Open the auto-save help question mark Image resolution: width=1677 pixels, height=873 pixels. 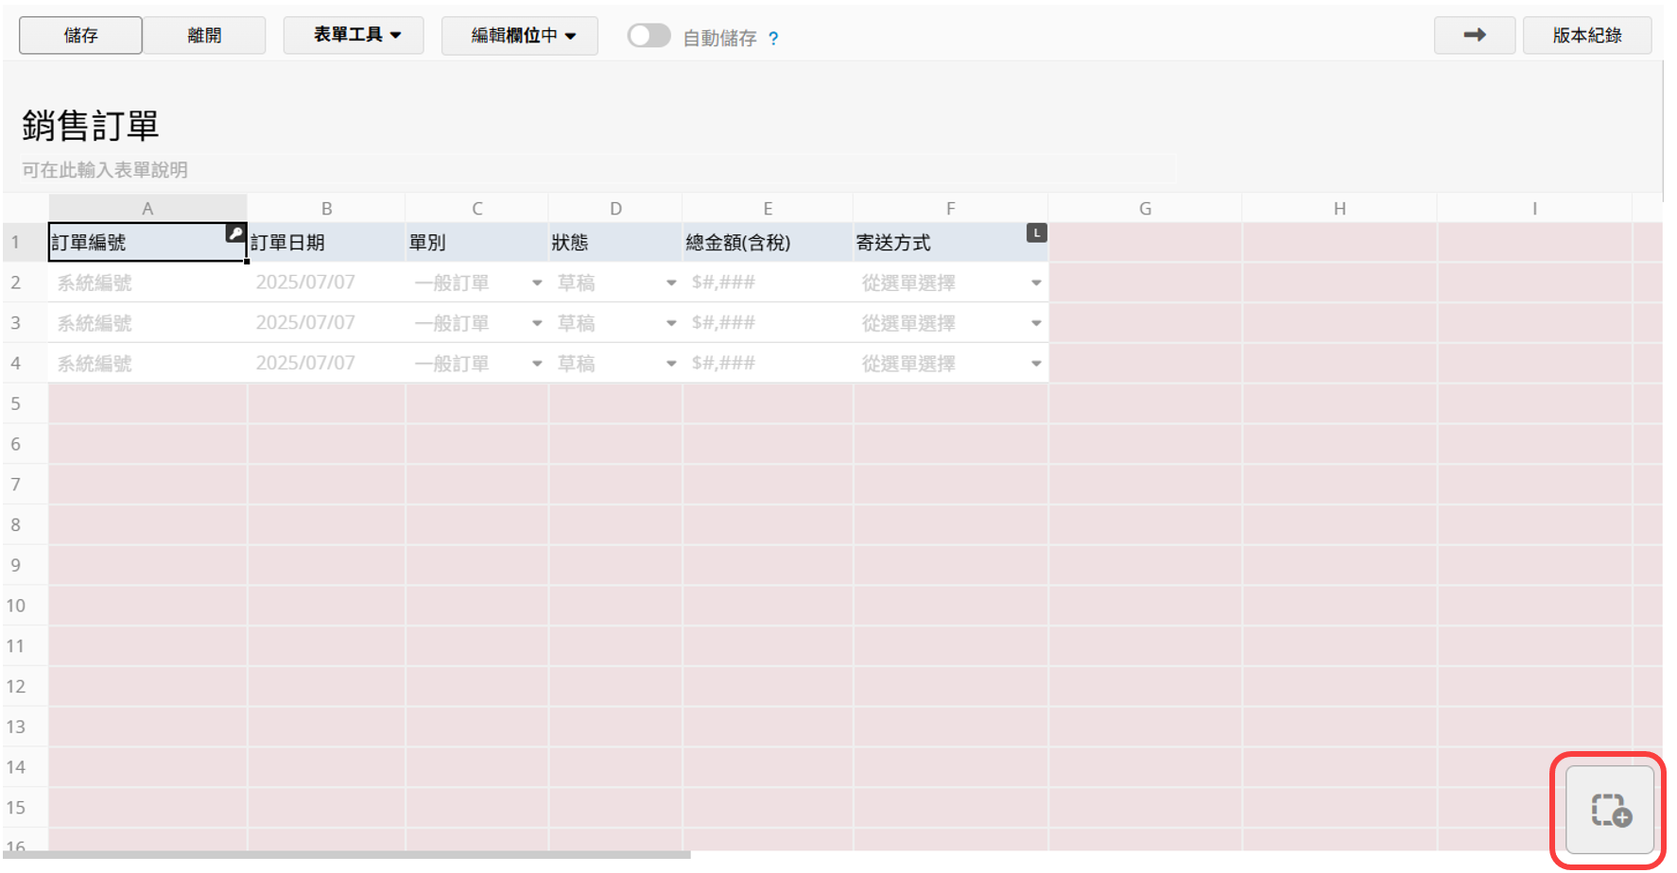point(773,39)
